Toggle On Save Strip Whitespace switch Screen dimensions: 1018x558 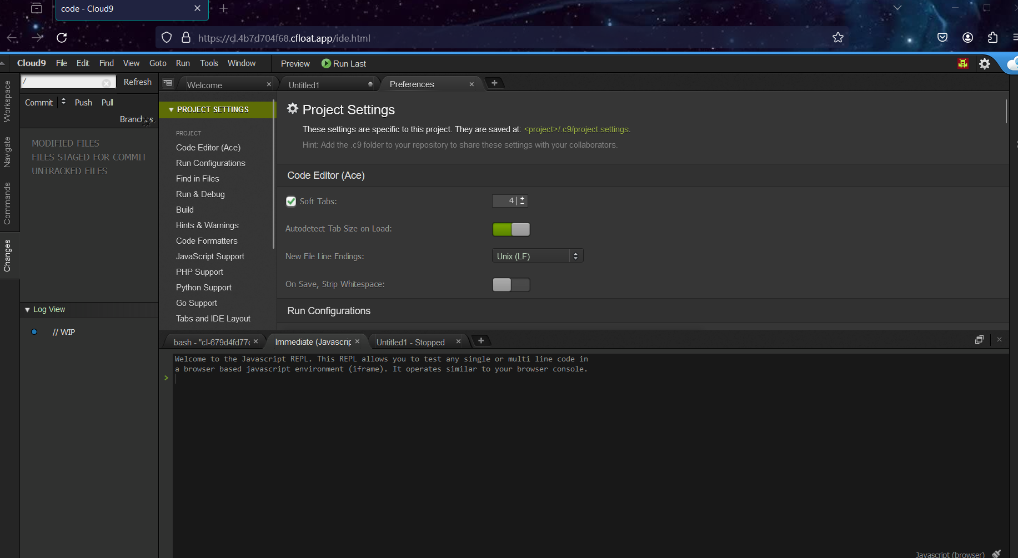coord(511,285)
